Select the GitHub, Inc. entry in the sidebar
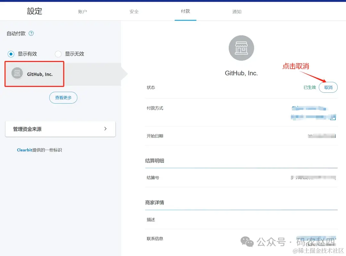This screenshot has width=346, height=256. click(x=34, y=74)
